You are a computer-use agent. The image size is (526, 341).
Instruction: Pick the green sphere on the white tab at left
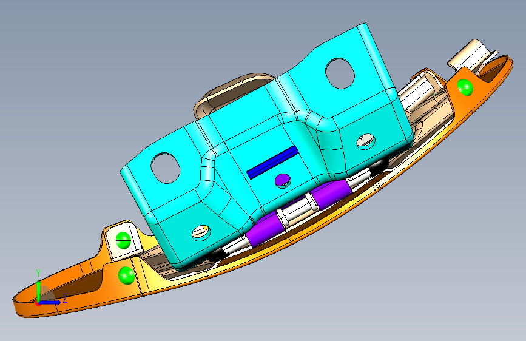(123, 240)
